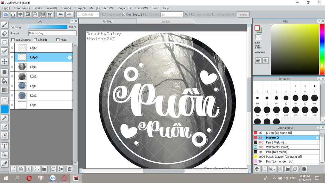The image size is (325, 183).
Task: Enable the Xén bớt checkbox
Action: pos(35,40)
